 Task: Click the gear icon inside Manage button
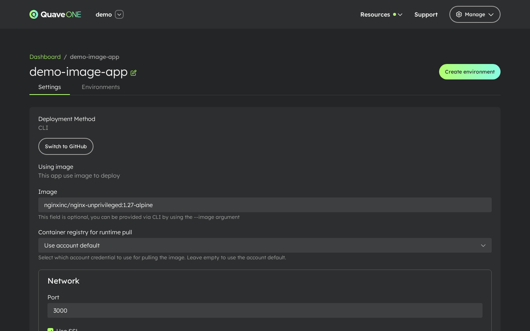(x=459, y=14)
